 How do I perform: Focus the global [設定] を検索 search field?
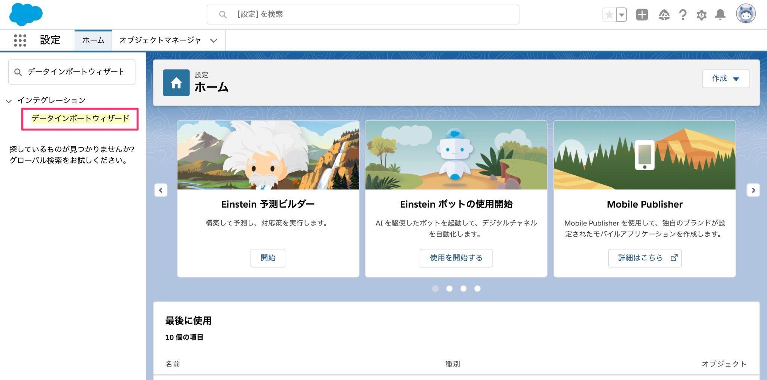[363, 15]
